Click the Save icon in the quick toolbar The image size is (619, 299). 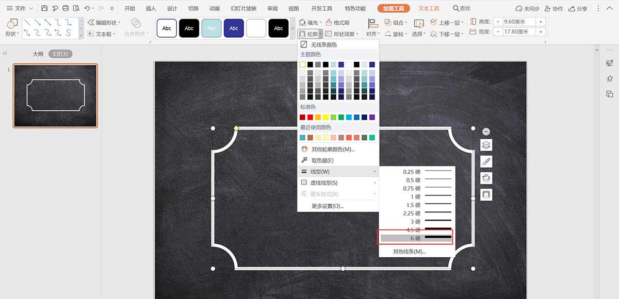[44, 8]
